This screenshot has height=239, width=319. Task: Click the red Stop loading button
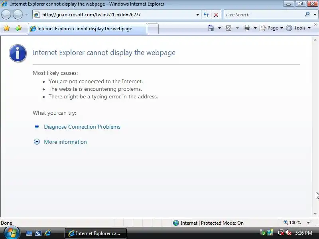point(216,15)
